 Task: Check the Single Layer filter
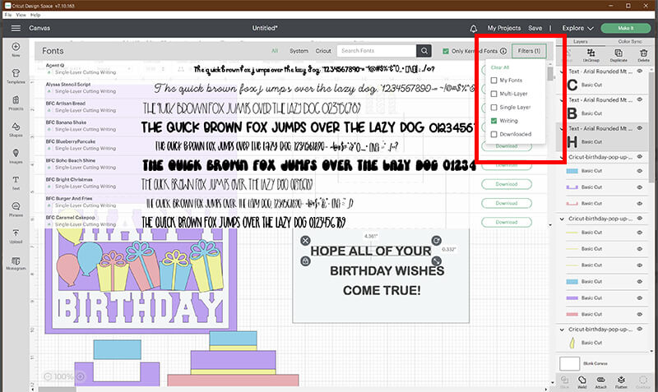(x=494, y=108)
